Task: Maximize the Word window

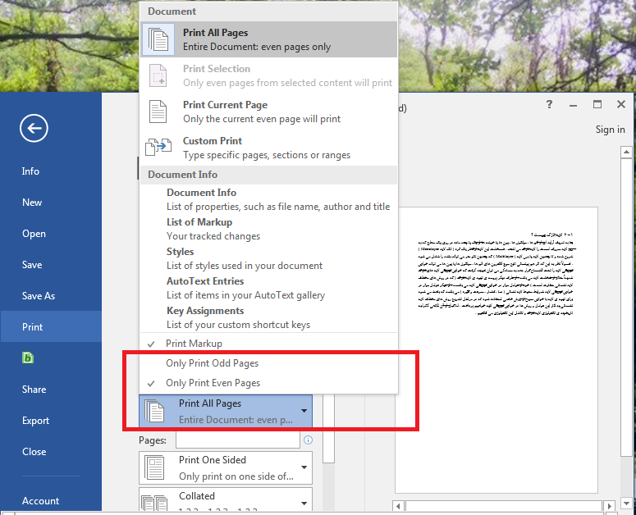Action: (597, 104)
